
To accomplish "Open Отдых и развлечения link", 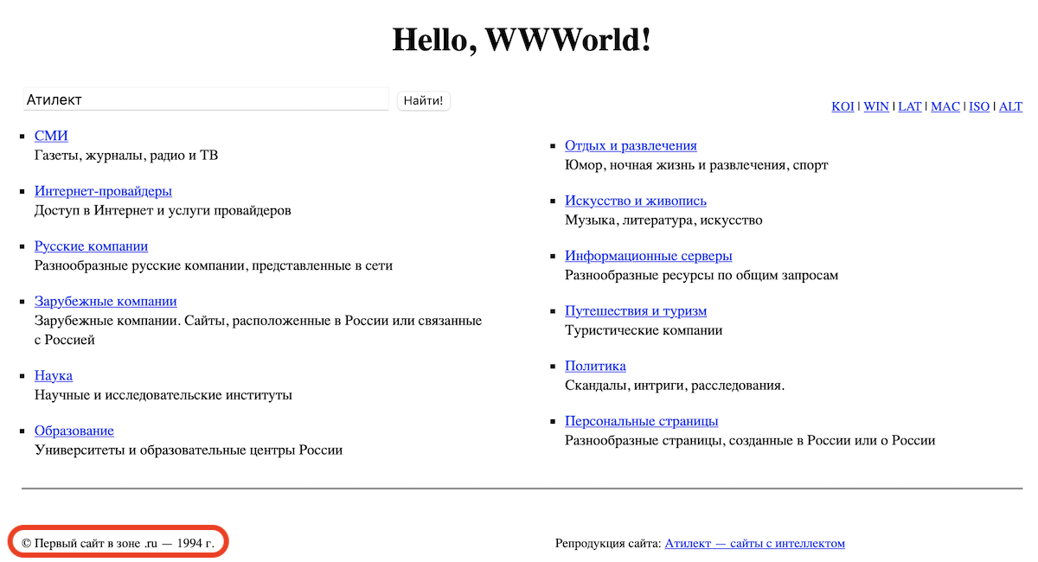I will coord(631,145).
